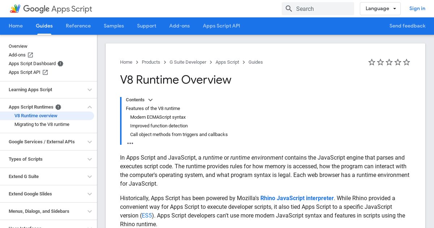Viewport: 434px width, 228px height.
Task: Rate the page three stars
Action: click(x=389, y=62)
